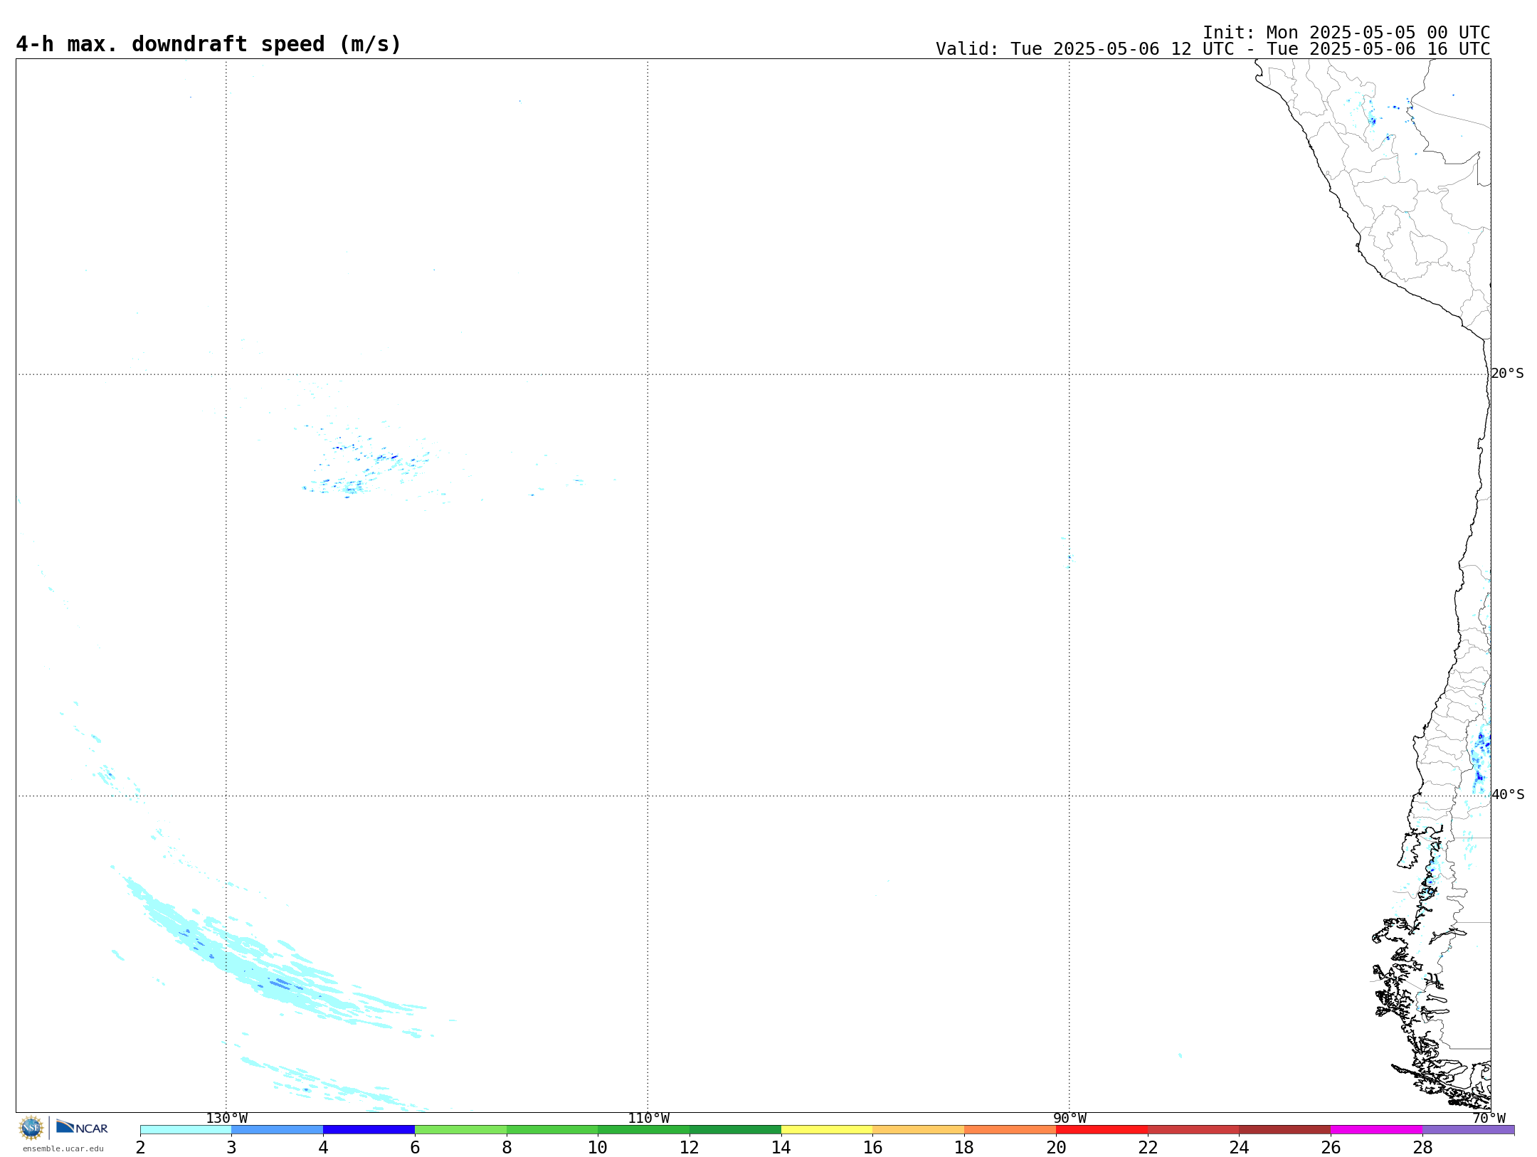
Task: Click the colorbar tick label 20
Action: (x=1056, y=1147)
